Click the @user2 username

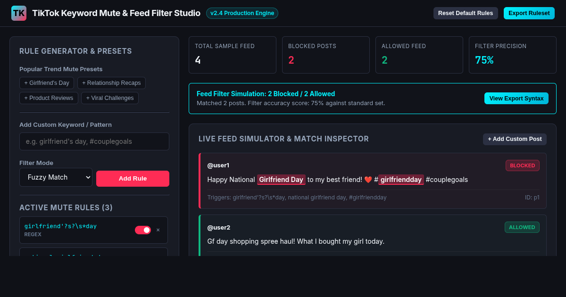219,227
